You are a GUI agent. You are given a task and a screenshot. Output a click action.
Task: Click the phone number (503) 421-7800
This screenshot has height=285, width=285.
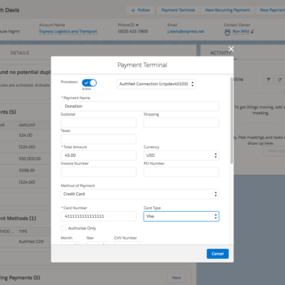click(133, 31)
